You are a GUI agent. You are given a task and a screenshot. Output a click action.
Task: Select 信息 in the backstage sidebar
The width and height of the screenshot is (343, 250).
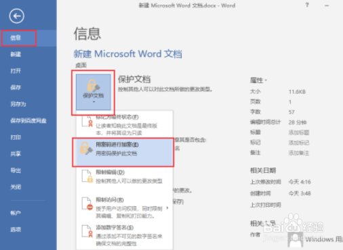point(28,38)
